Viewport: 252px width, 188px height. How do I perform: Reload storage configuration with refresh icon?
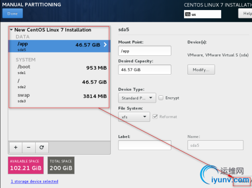[42, 148]
